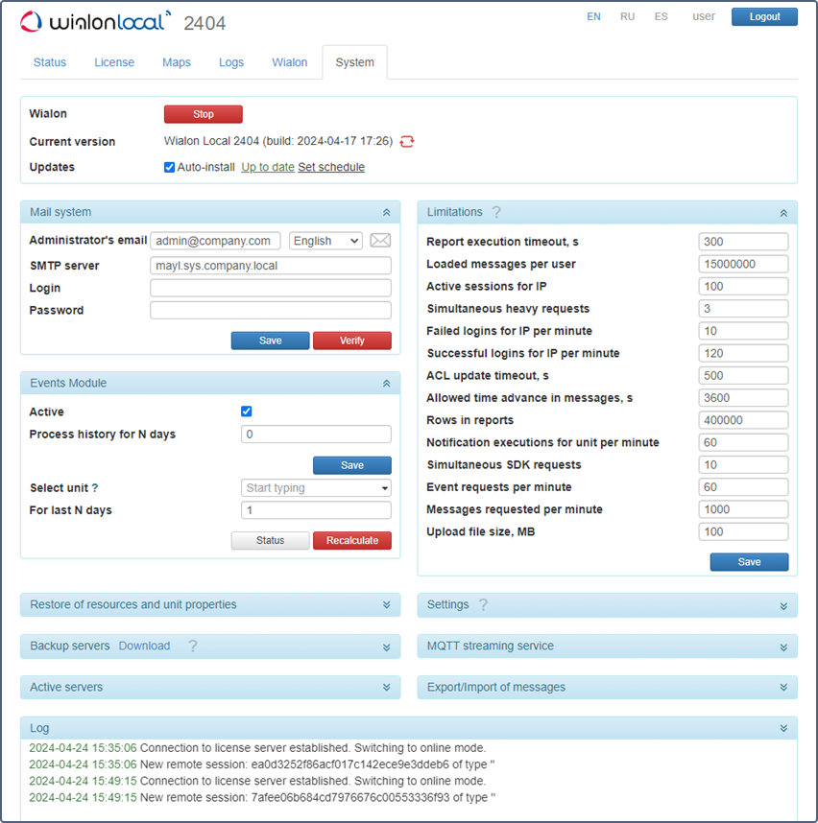
Task: Stop the Wialon service
Action: pos(204,114)
